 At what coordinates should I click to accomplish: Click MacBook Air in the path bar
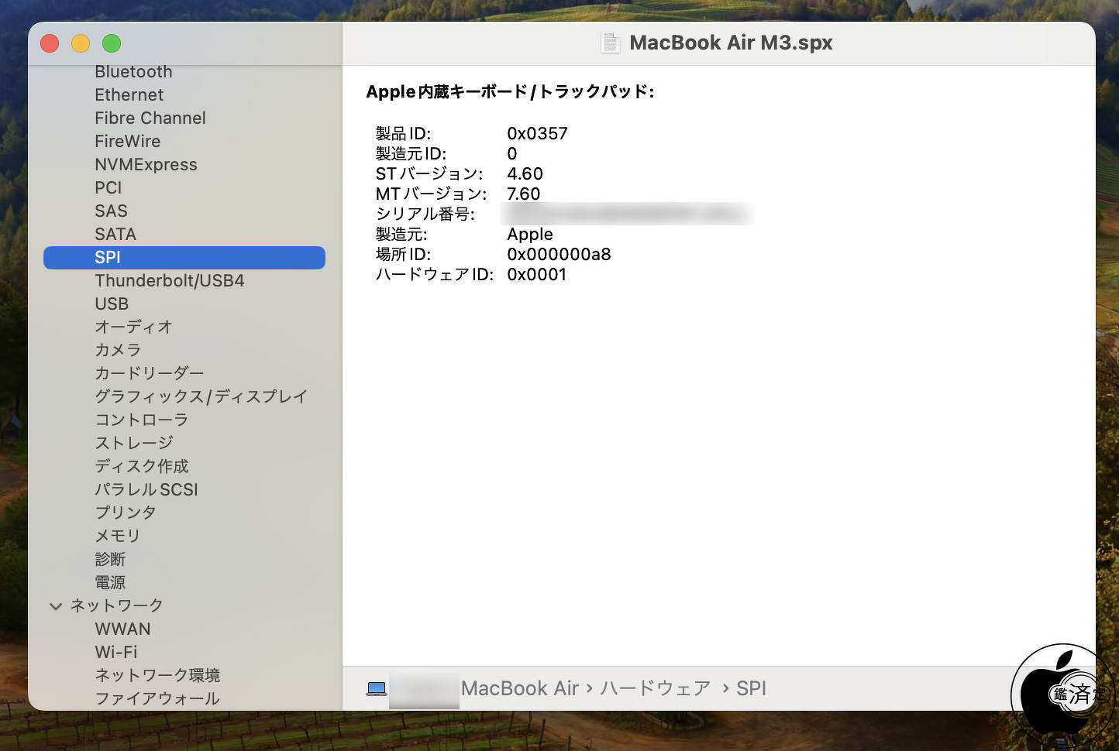coord(520,688)
